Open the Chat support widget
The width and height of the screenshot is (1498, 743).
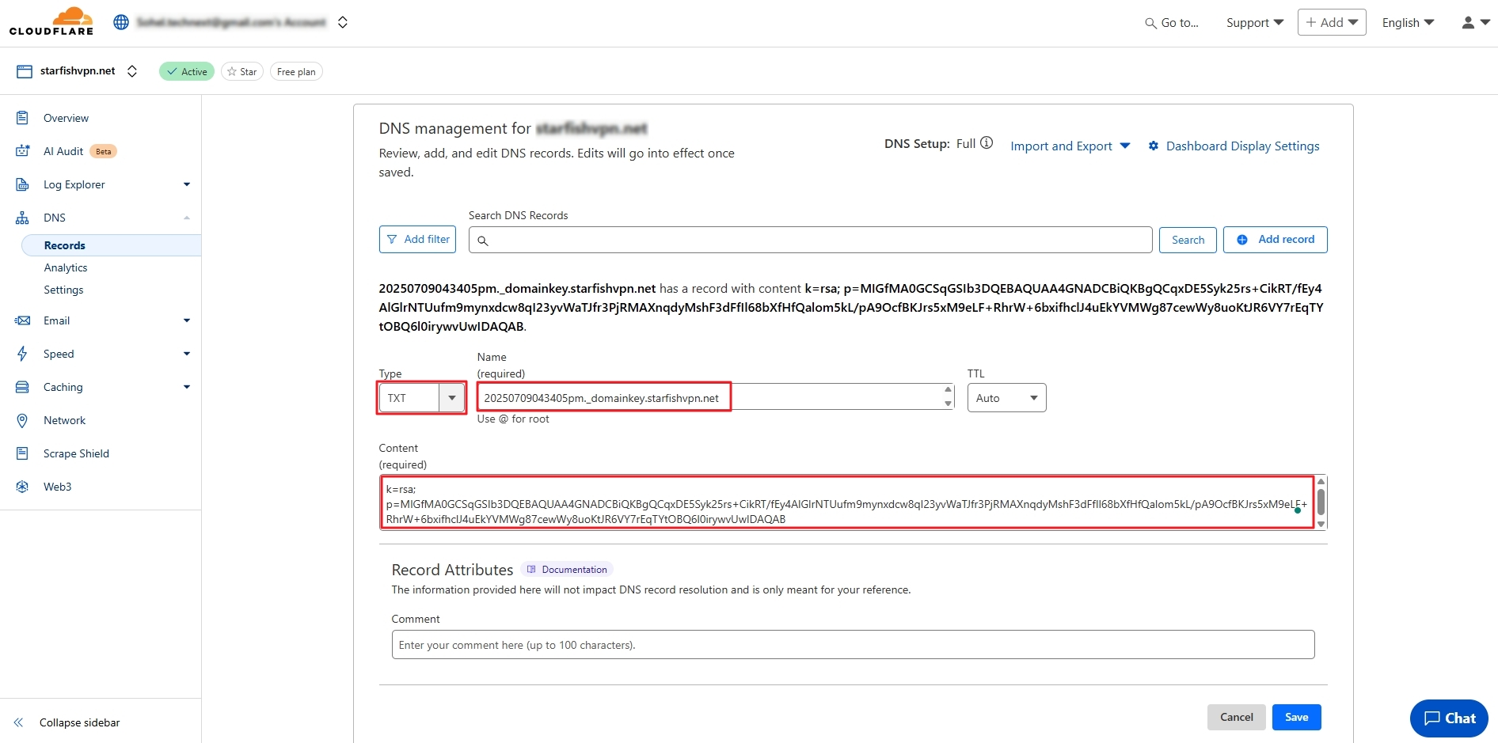(x=1449, y=718)
